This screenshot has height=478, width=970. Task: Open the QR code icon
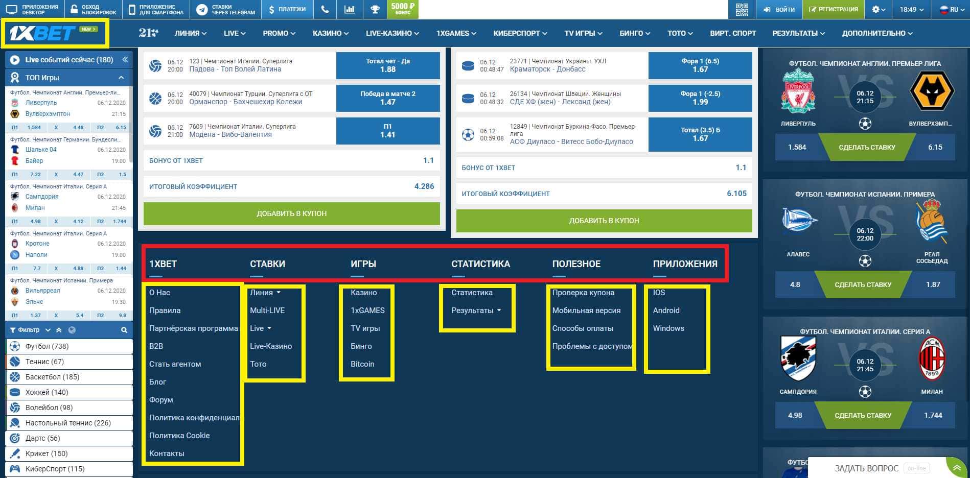click(742, 9)
